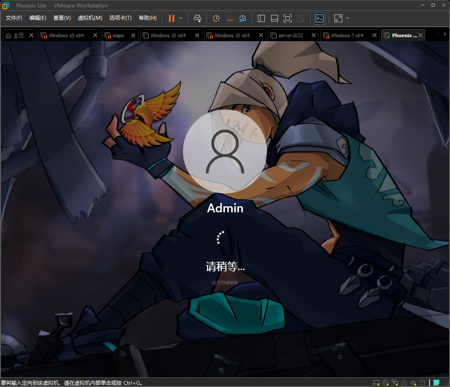Image resolution: width=450 pixels, height=387 pixels.
Task: Send Ctrl+Alt+Del to the virtual machine
Action: click(x=197, y=18)
